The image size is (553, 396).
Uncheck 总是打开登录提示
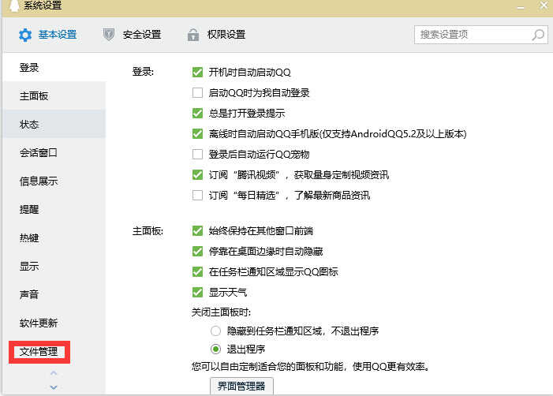(197, 113)
